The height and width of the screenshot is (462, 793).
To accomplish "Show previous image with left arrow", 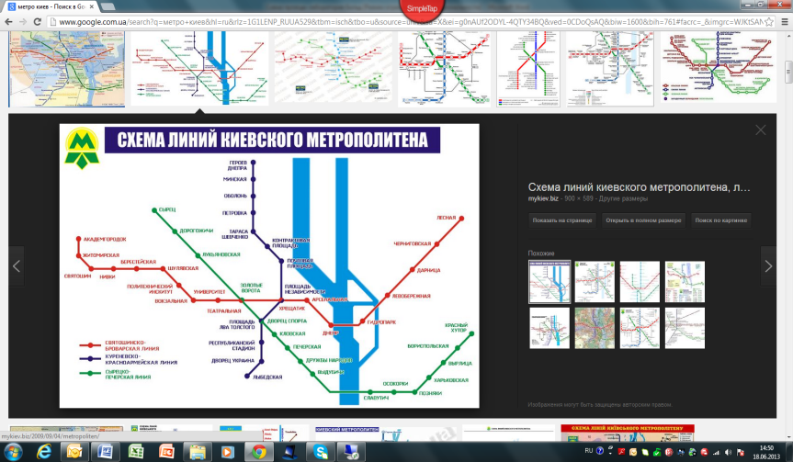I will (17, 265).
